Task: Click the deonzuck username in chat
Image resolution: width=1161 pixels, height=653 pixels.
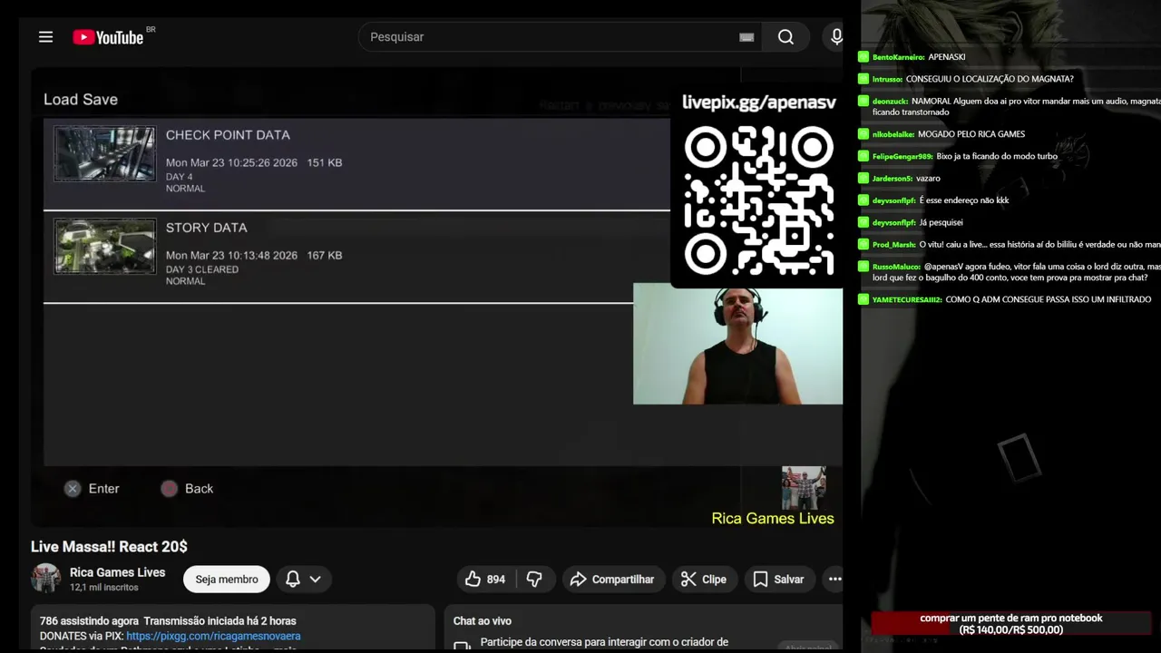Action: click(x=890, y=102)
